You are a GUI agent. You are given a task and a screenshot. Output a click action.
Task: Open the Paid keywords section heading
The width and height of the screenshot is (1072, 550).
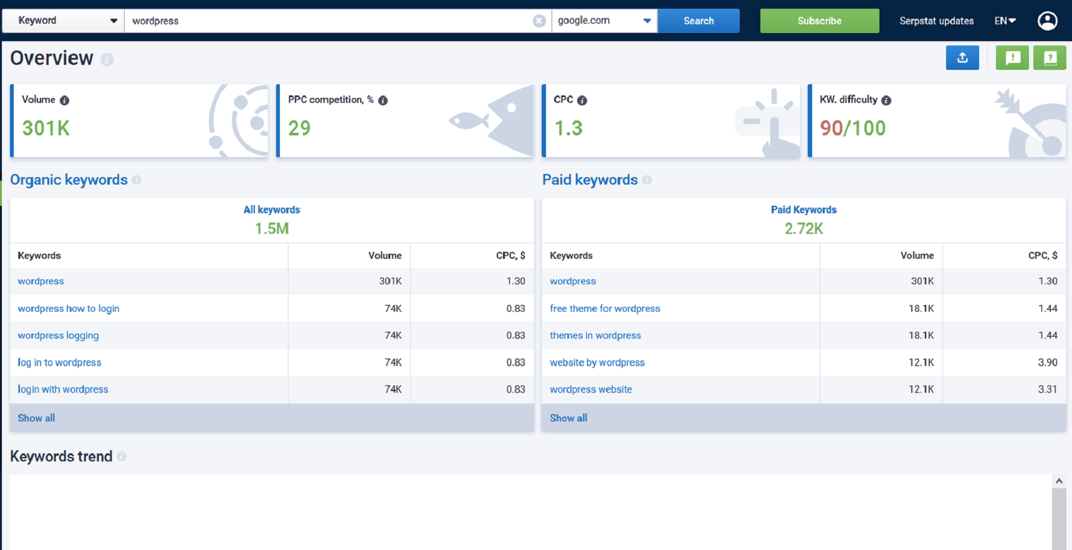point(590,180)
